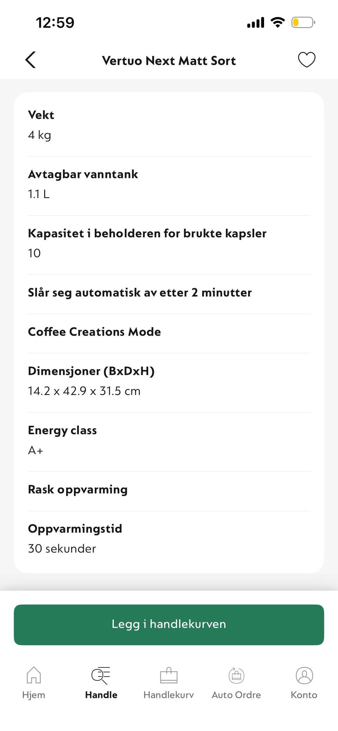The image size is (338, 731).
Task: Tap the Vertuo Next Matt Sort title
Action: tap(169, 61)
